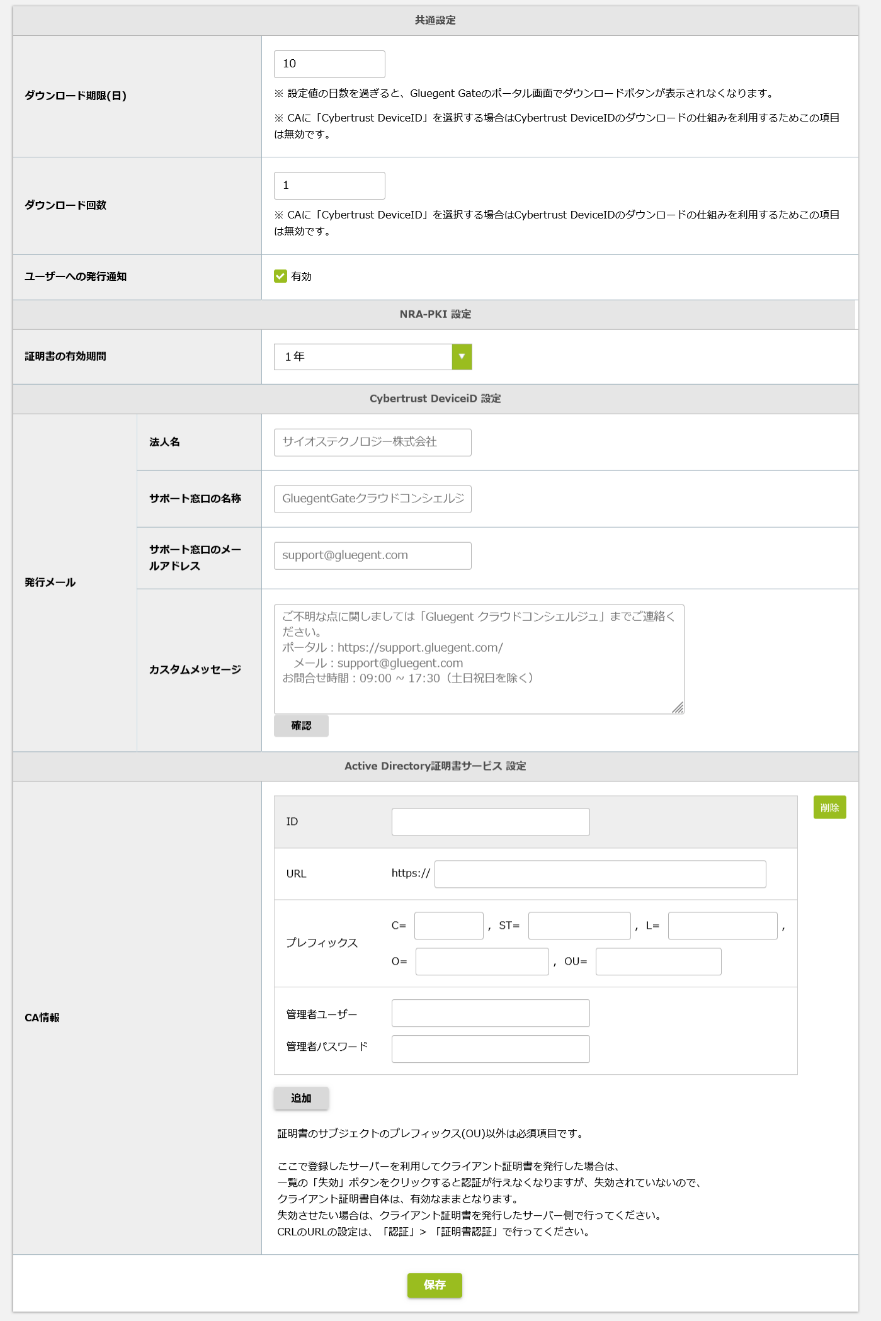The height and width of the screenshot is (1321, 881).
Task: Click the green 保存 button
Action: 435,1285
